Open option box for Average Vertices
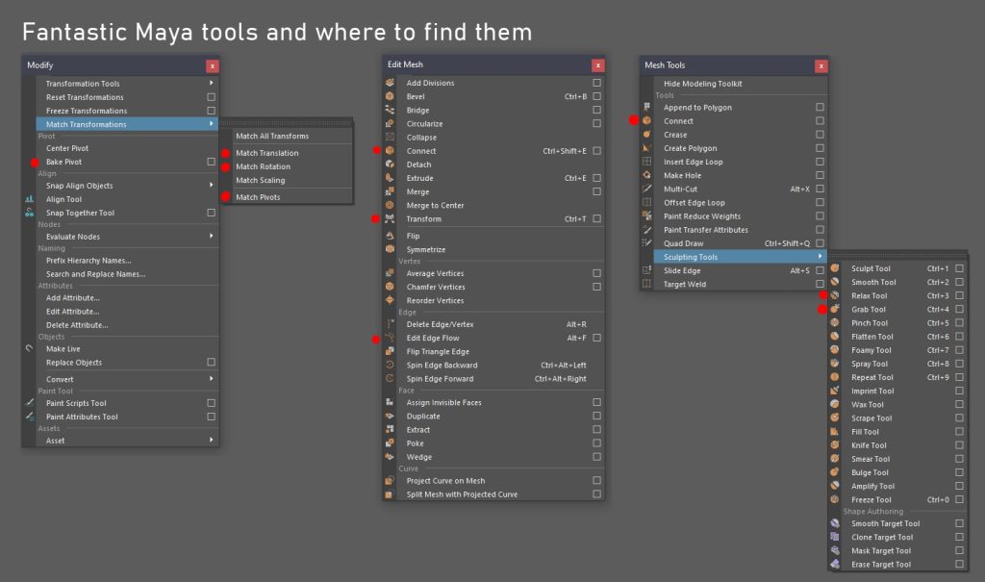Viewport: 985px width, 582px height. [596, 273]
